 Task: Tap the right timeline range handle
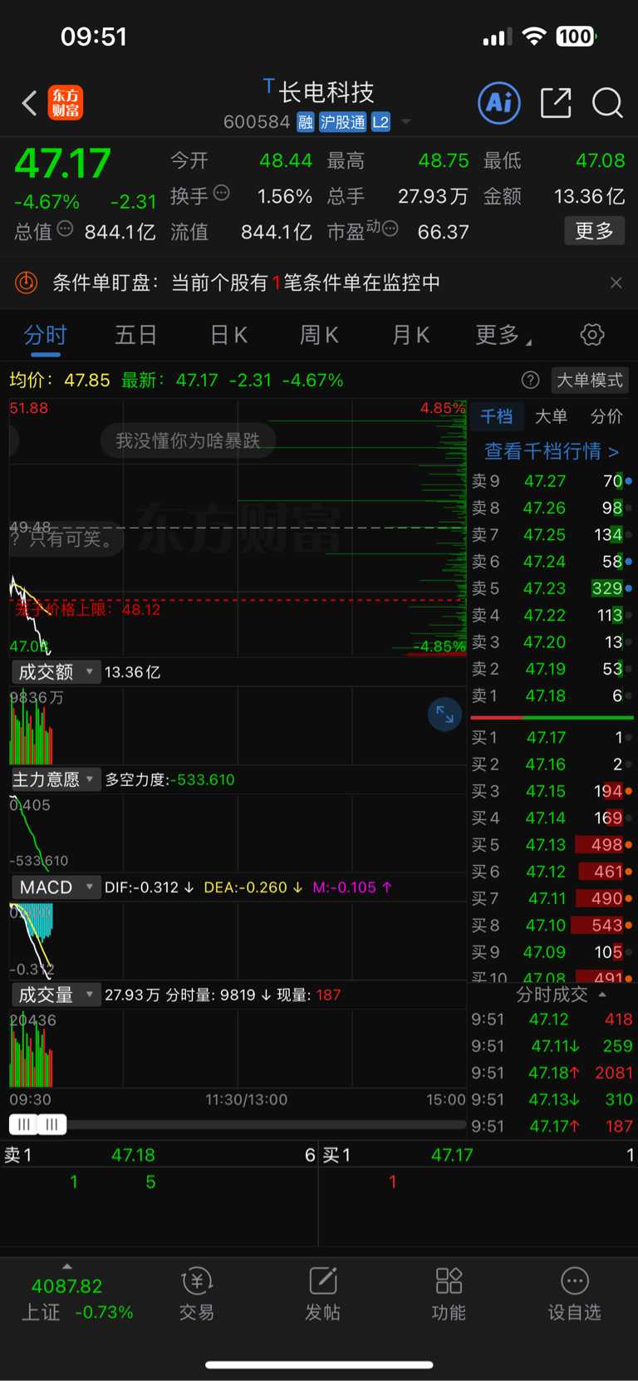pos(52,1124)
